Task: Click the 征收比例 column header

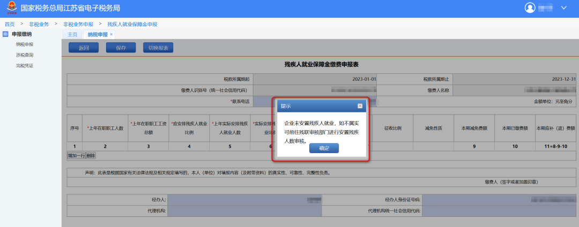Action: tap(393, 128)
